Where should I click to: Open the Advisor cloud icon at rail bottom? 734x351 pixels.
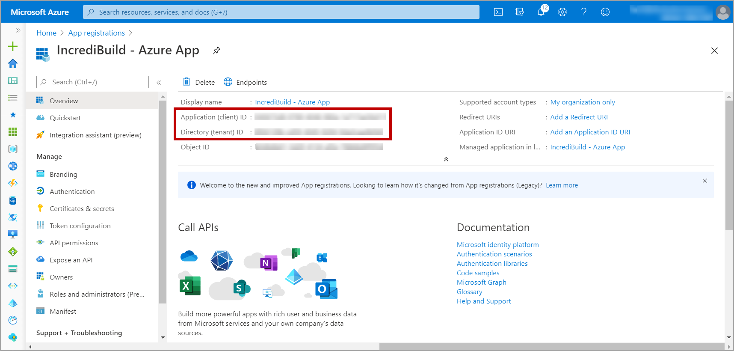[13, 337]
